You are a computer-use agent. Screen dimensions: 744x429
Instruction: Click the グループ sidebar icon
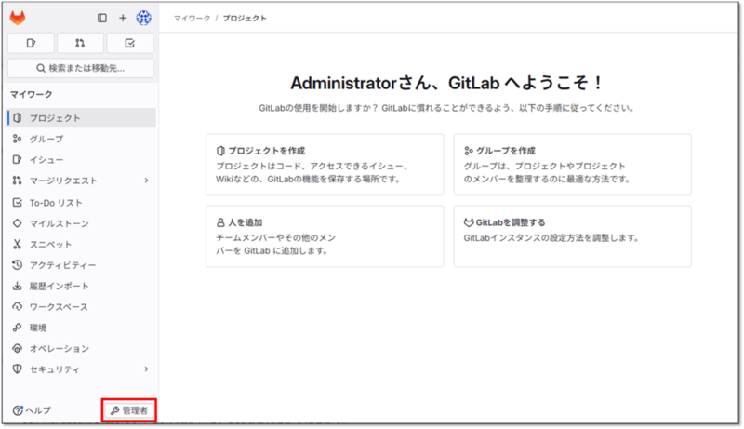click(18, 139)
